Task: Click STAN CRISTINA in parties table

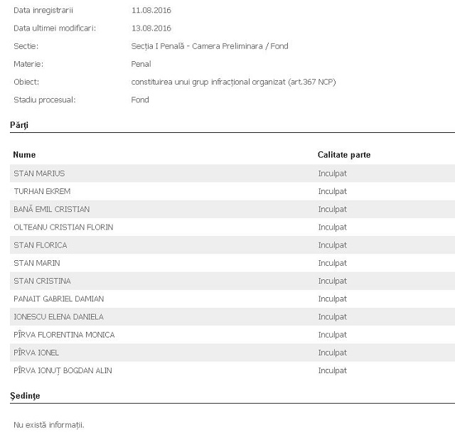Action: point(42,281)
